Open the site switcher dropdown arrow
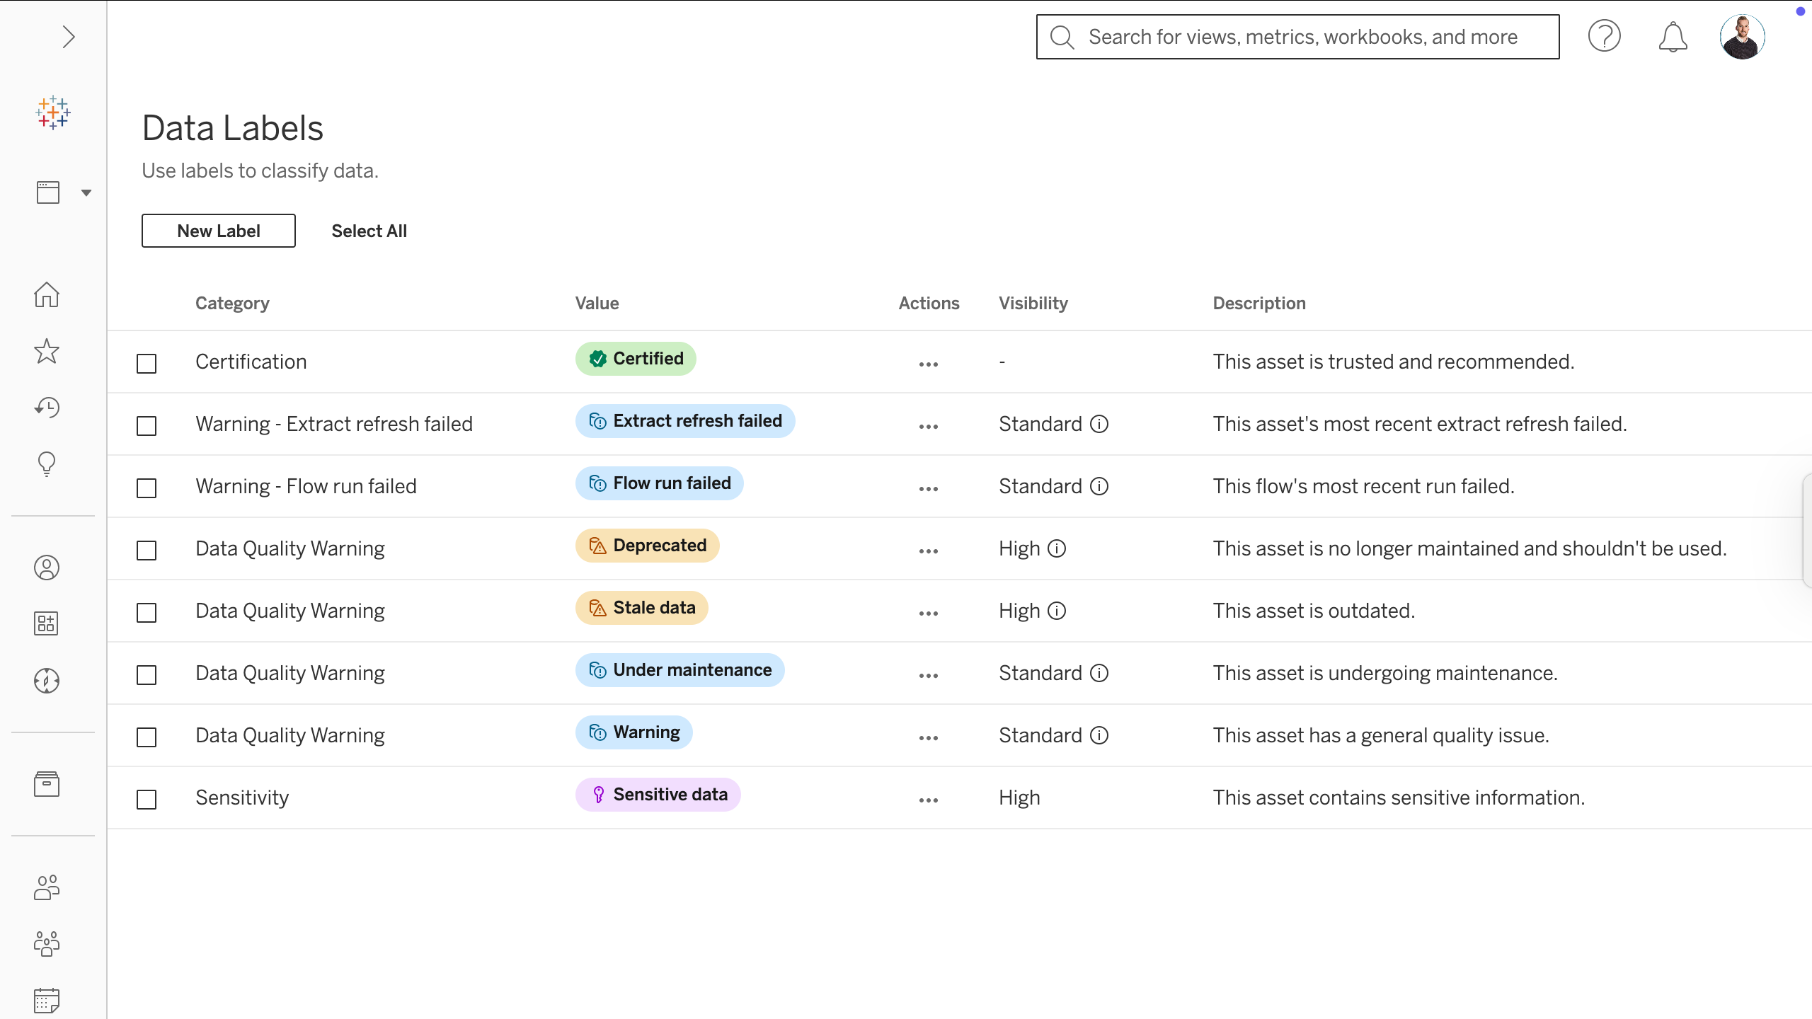This screenshot has width=1812, height=1019. pyautogui.click(x=86, y=192)
